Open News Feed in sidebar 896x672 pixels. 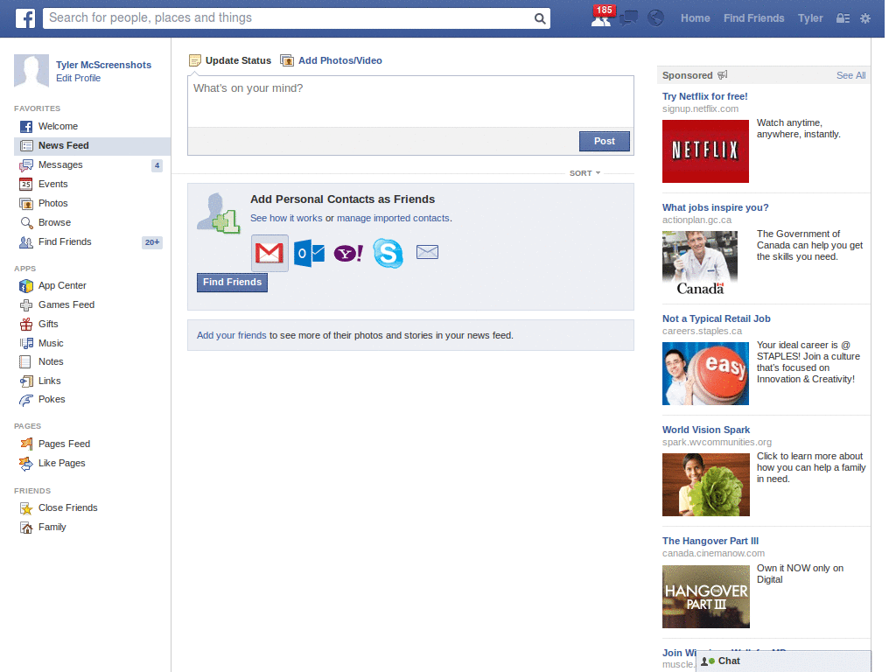click(x=92, y=146)
